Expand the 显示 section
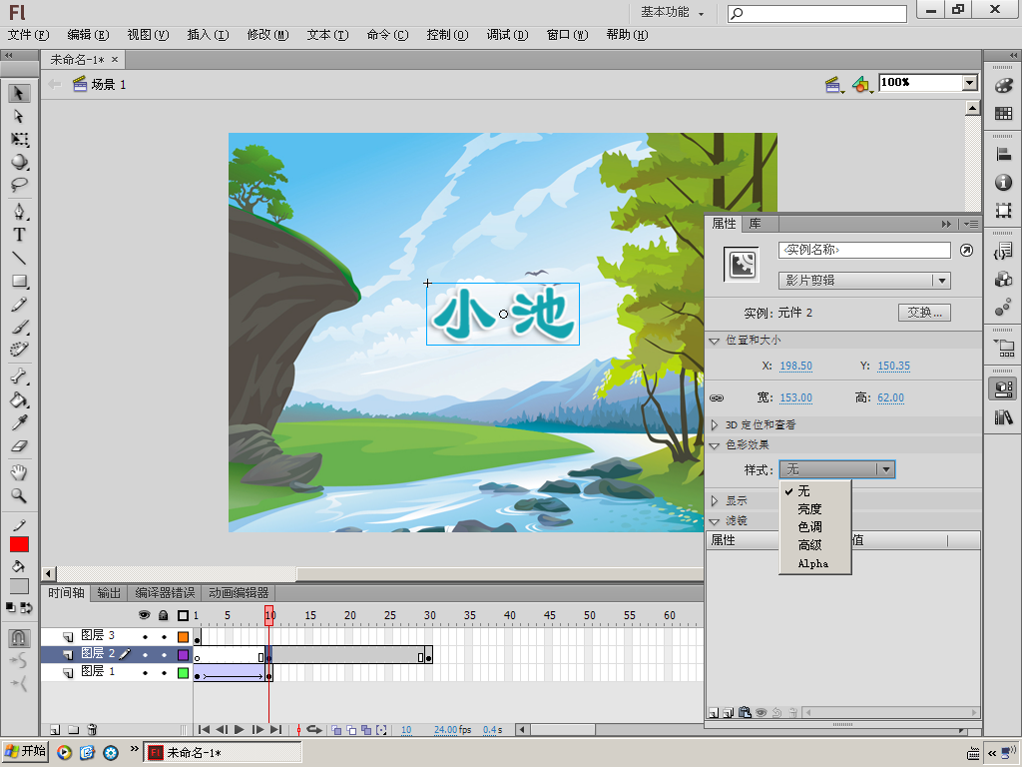 point(715,501)
